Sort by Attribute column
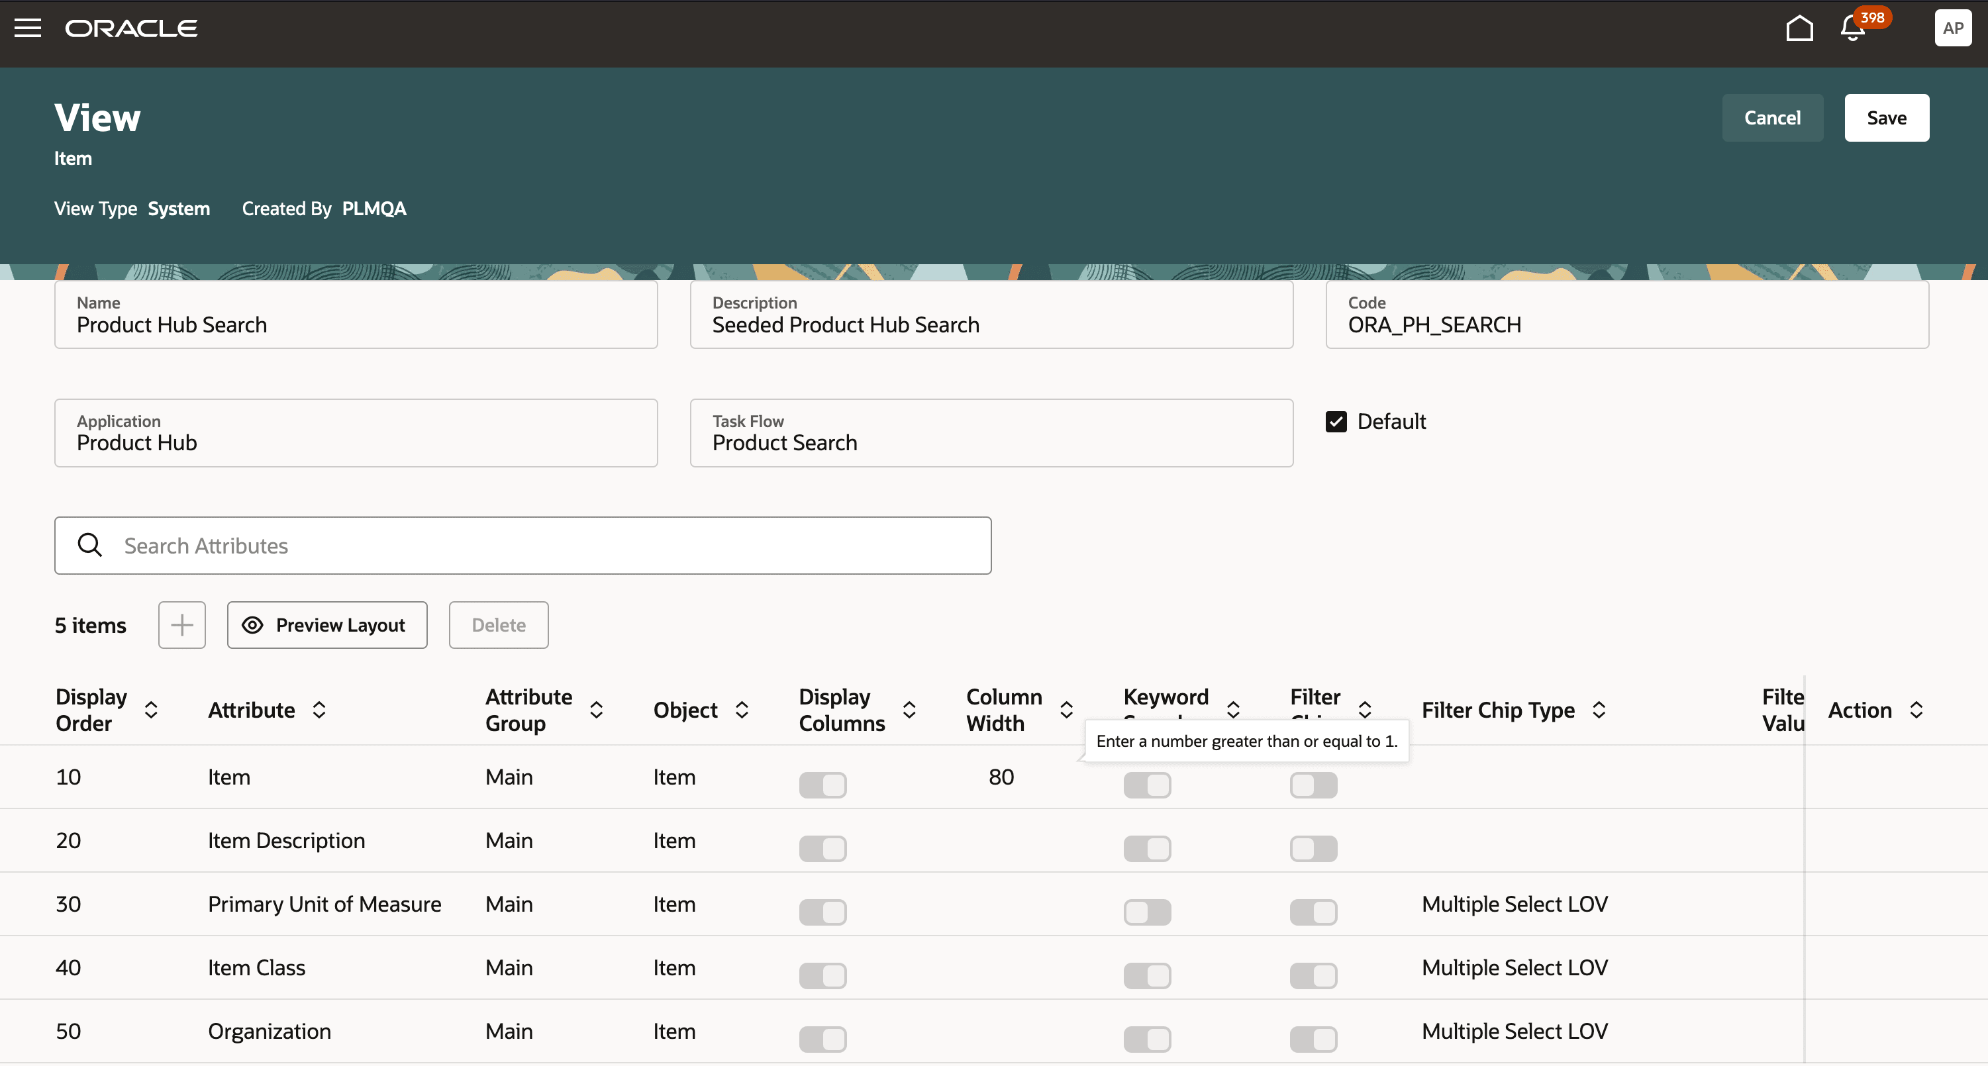The width and height of the screenshot is (1988, 1066). click(319, 710)
